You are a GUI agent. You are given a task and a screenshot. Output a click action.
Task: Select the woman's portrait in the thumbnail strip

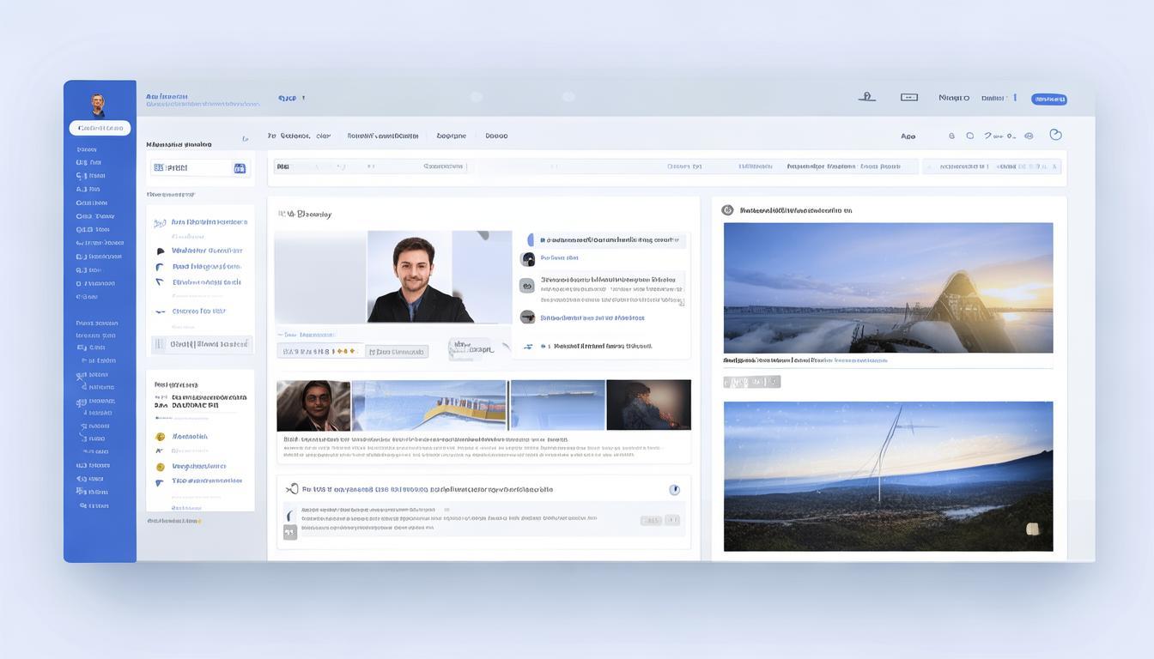(313, 406)
